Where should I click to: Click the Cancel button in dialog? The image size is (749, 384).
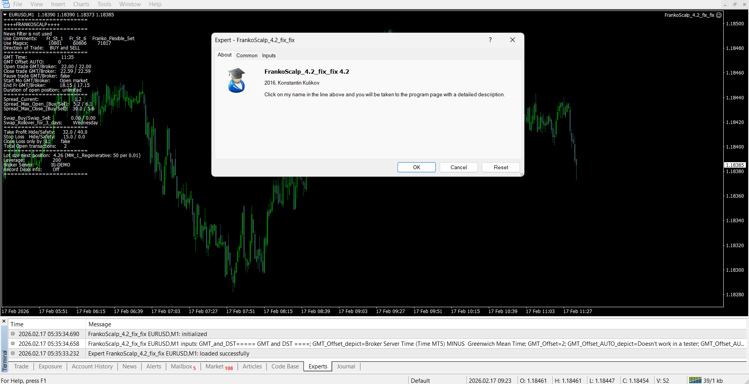(x=458, y=167)
